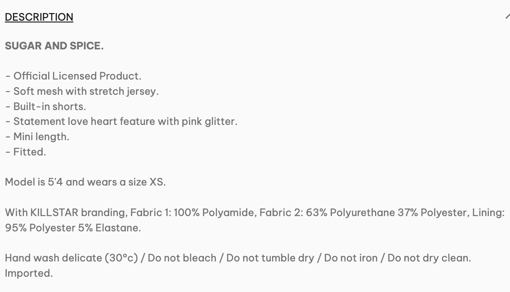Click the word Imported
510x292 pixels.
pos(29,273)
